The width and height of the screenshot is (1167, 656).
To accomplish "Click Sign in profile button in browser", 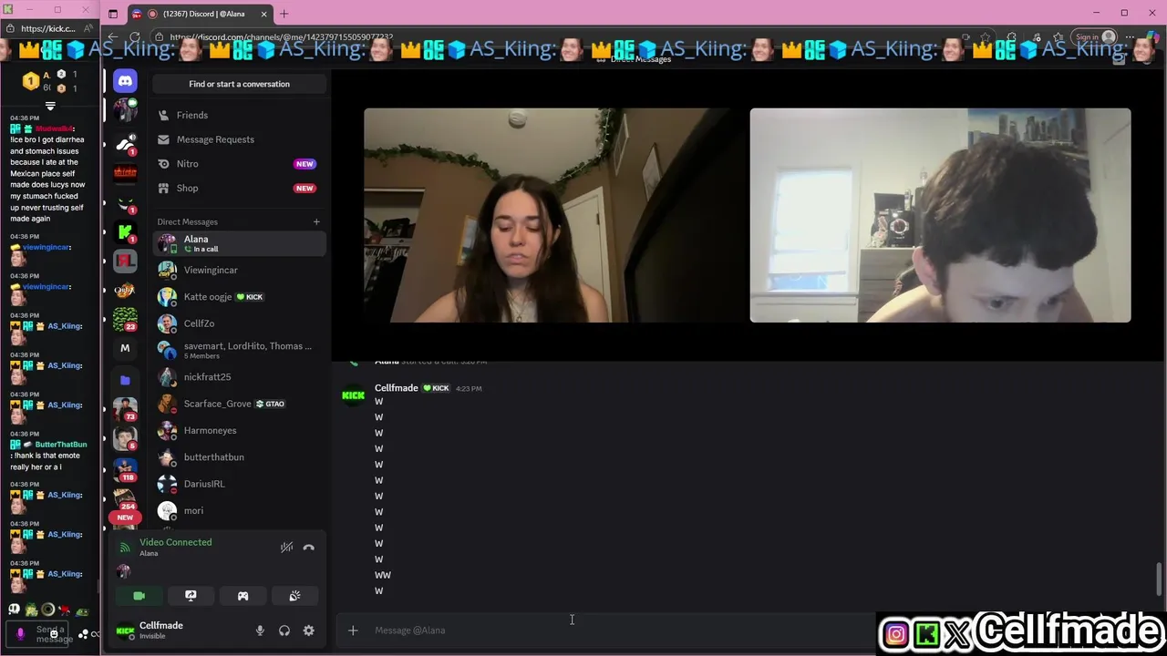I will point(1094,37).
